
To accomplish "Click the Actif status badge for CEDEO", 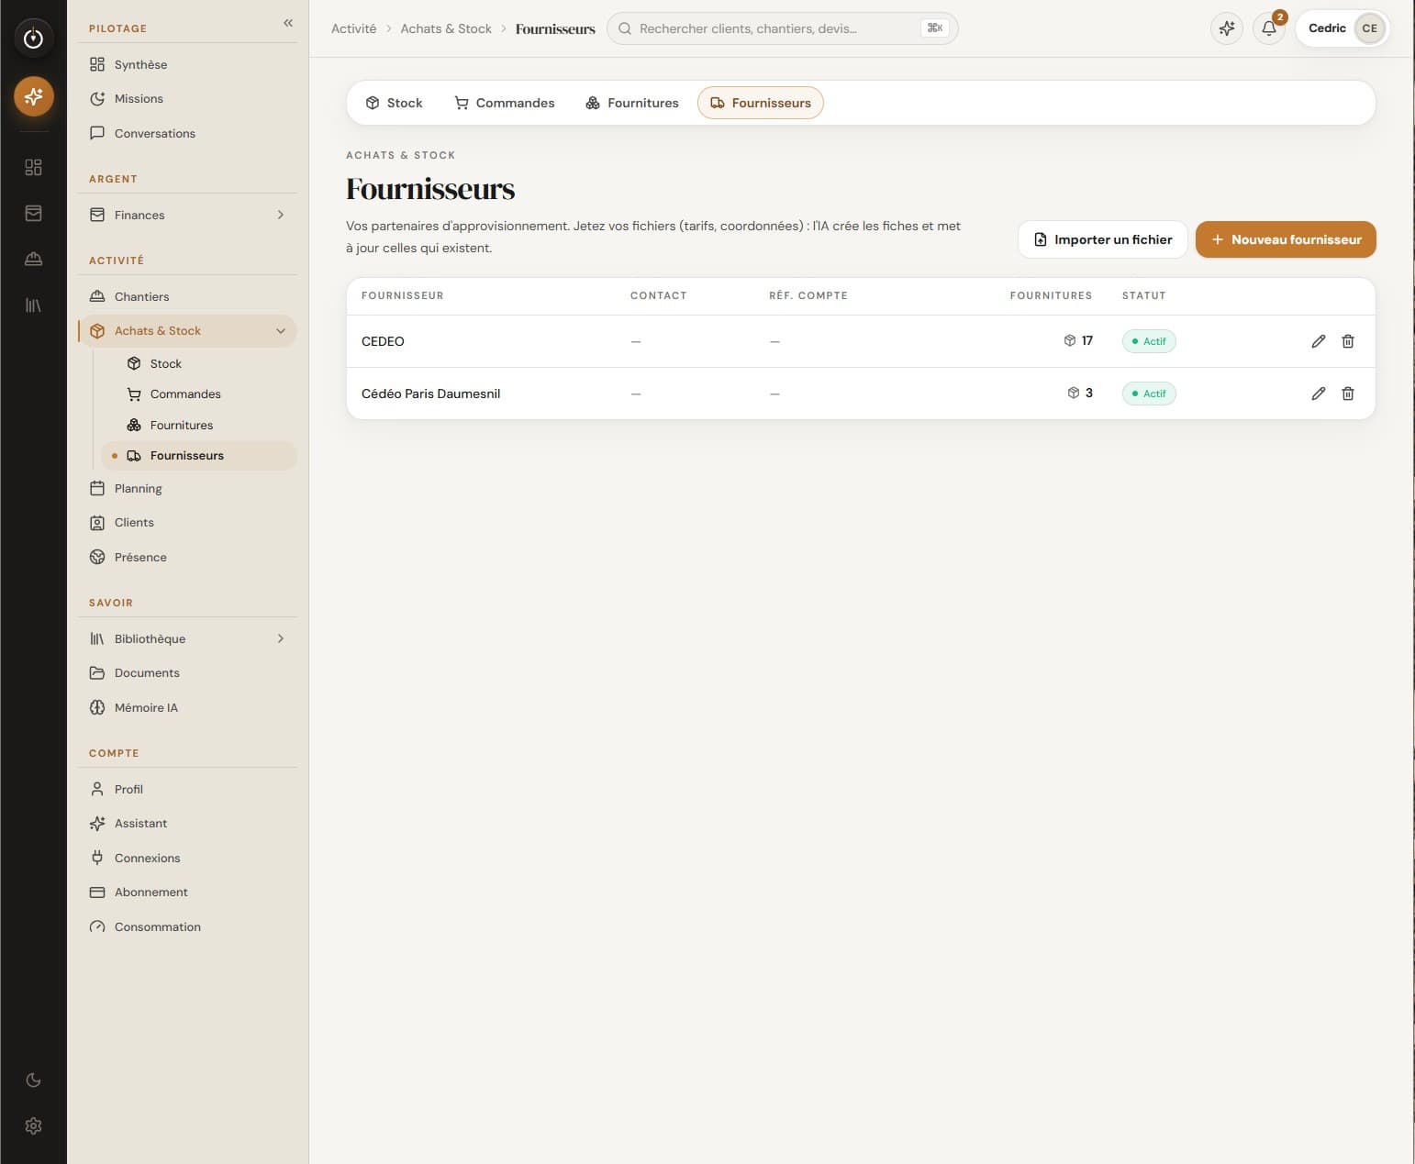I will pyautogui.click(x=1149, y=341).
